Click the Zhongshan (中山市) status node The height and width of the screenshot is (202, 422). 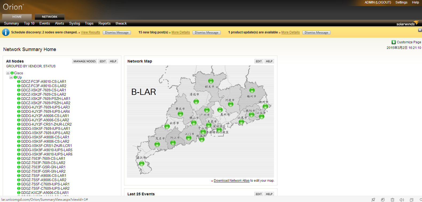[203, 132]
